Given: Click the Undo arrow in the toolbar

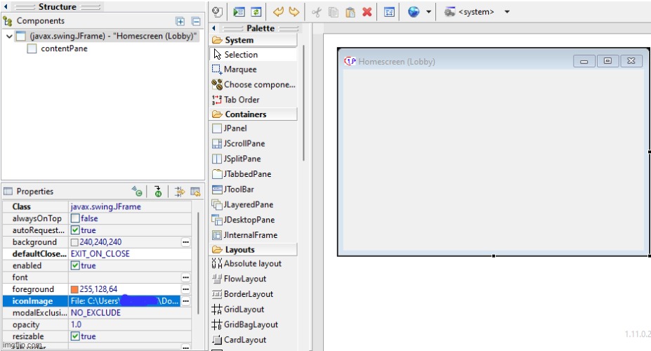Looking at the screenshot, I should [x=278, y=12].
